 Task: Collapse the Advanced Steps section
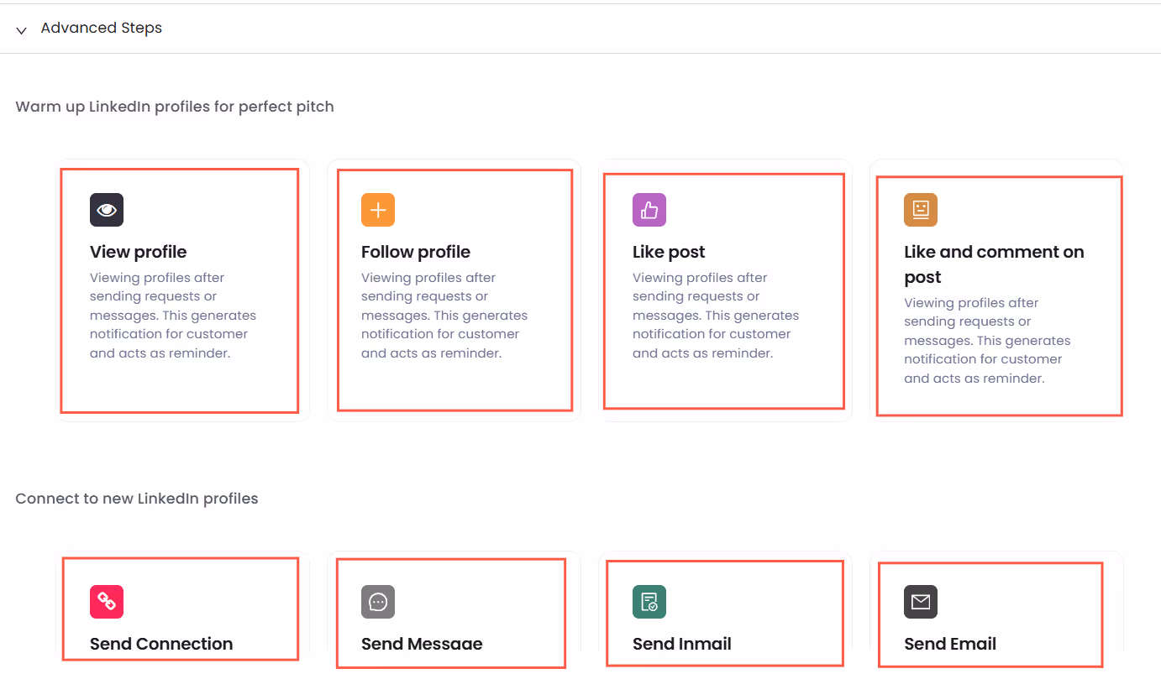[20, 29]
